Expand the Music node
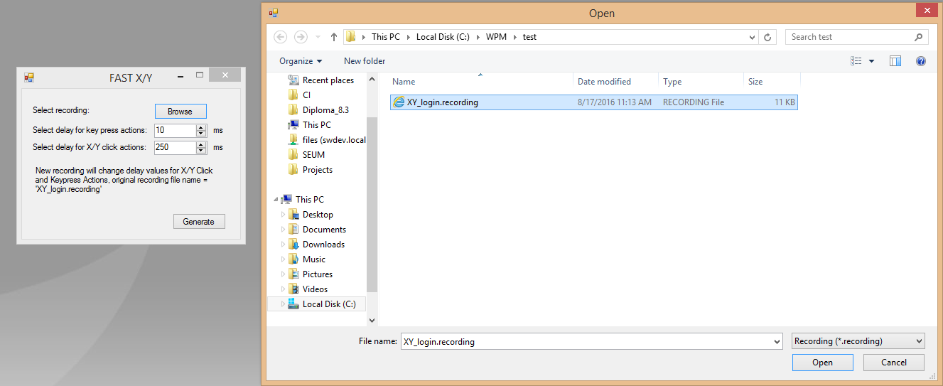This screenshot has width=943, height=386. click(284, 259)
